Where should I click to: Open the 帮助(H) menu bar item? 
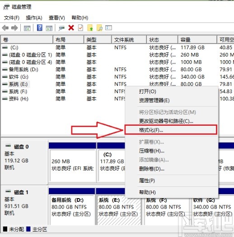coord(80,18)
